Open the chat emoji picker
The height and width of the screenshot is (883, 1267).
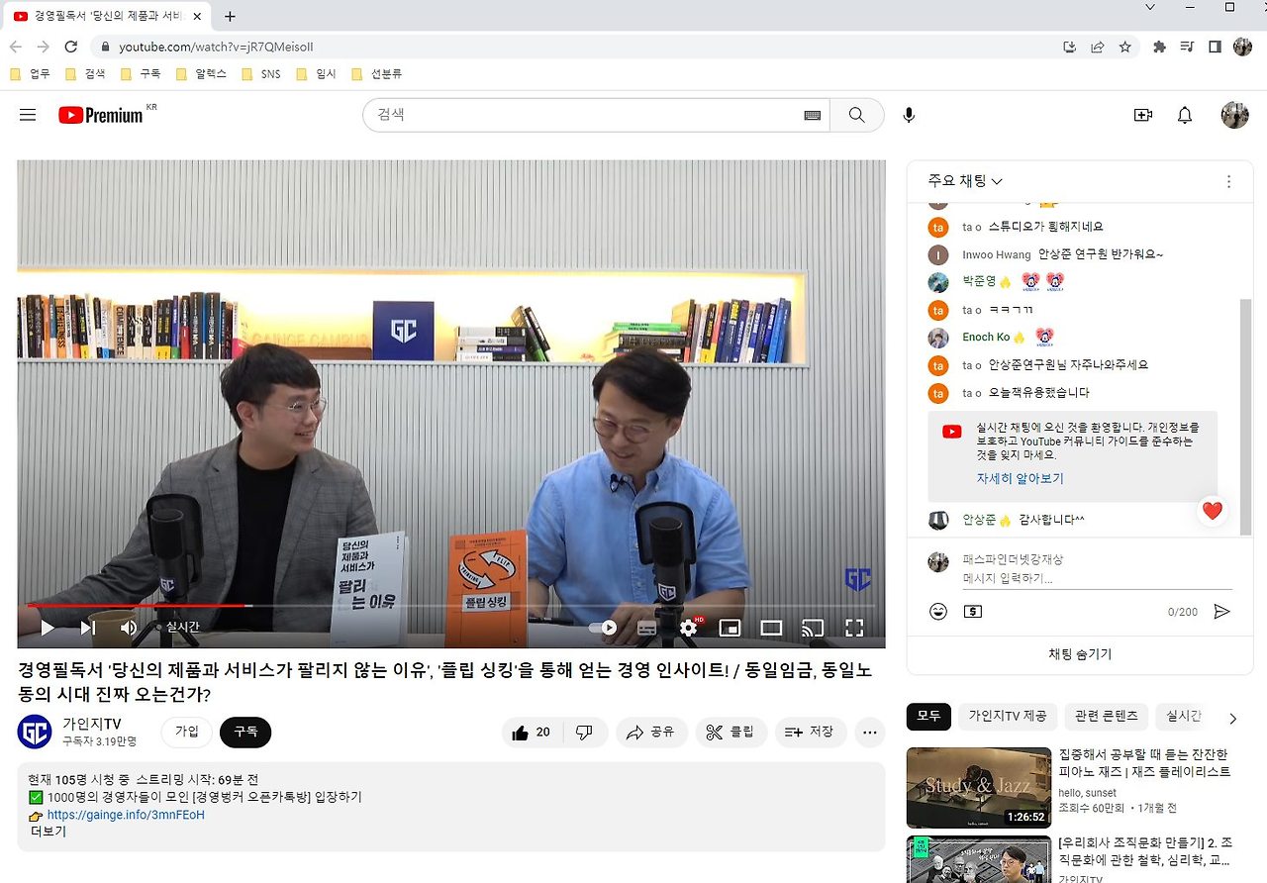point(938,612)
